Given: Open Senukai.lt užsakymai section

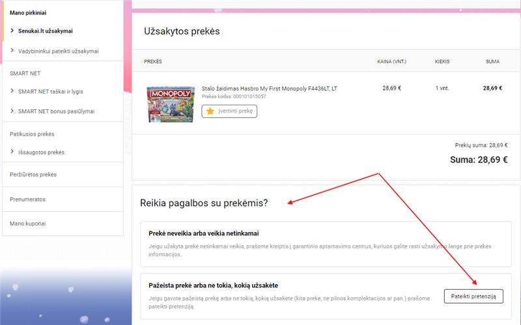Looking at the screenshot, I should pyautogui.click(x=45, y=31).
